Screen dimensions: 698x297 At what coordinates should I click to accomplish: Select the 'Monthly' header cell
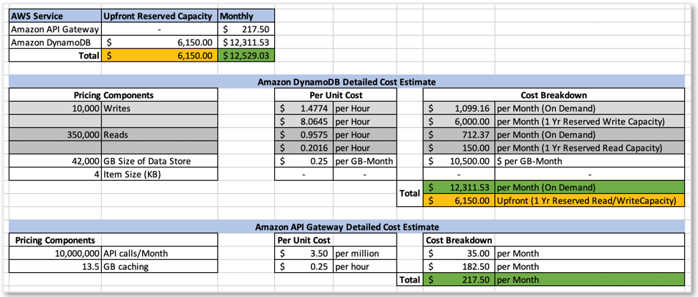coord(246,16)
